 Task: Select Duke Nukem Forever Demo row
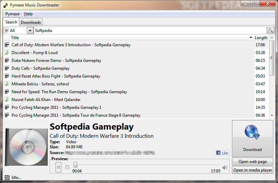136,60
